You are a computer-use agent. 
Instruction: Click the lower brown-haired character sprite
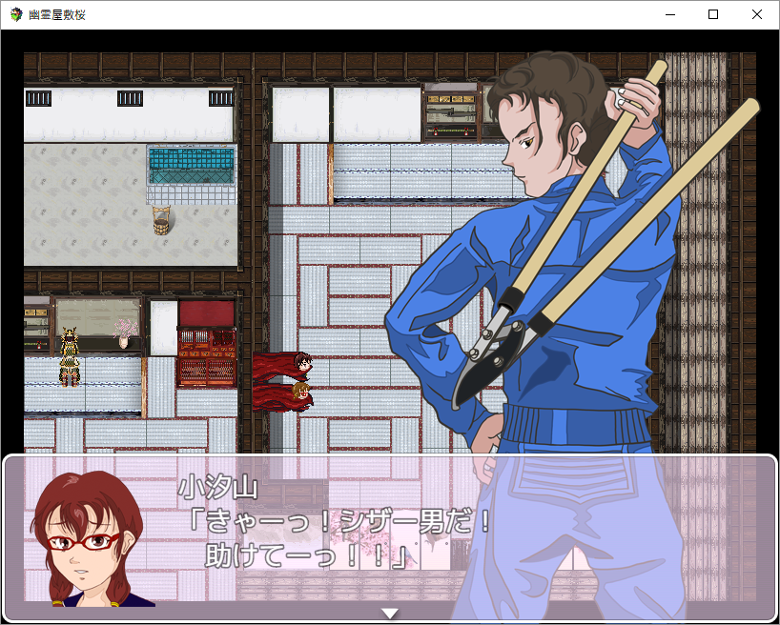point(282,396)
